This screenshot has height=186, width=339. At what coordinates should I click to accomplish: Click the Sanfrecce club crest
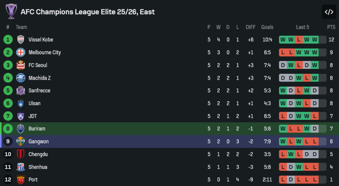pos(21,91)
